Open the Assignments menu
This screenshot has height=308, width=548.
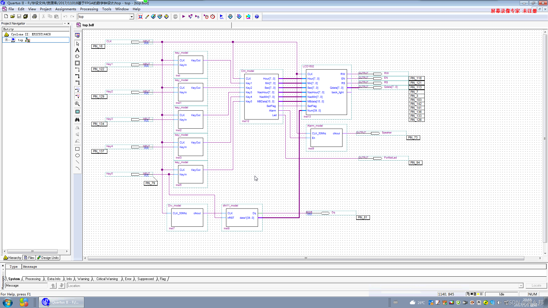[x=65, y=9]
